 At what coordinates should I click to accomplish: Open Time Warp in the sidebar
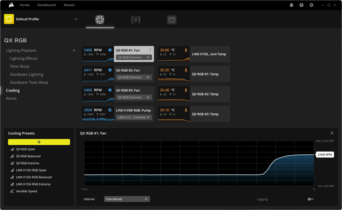[19, 66]
